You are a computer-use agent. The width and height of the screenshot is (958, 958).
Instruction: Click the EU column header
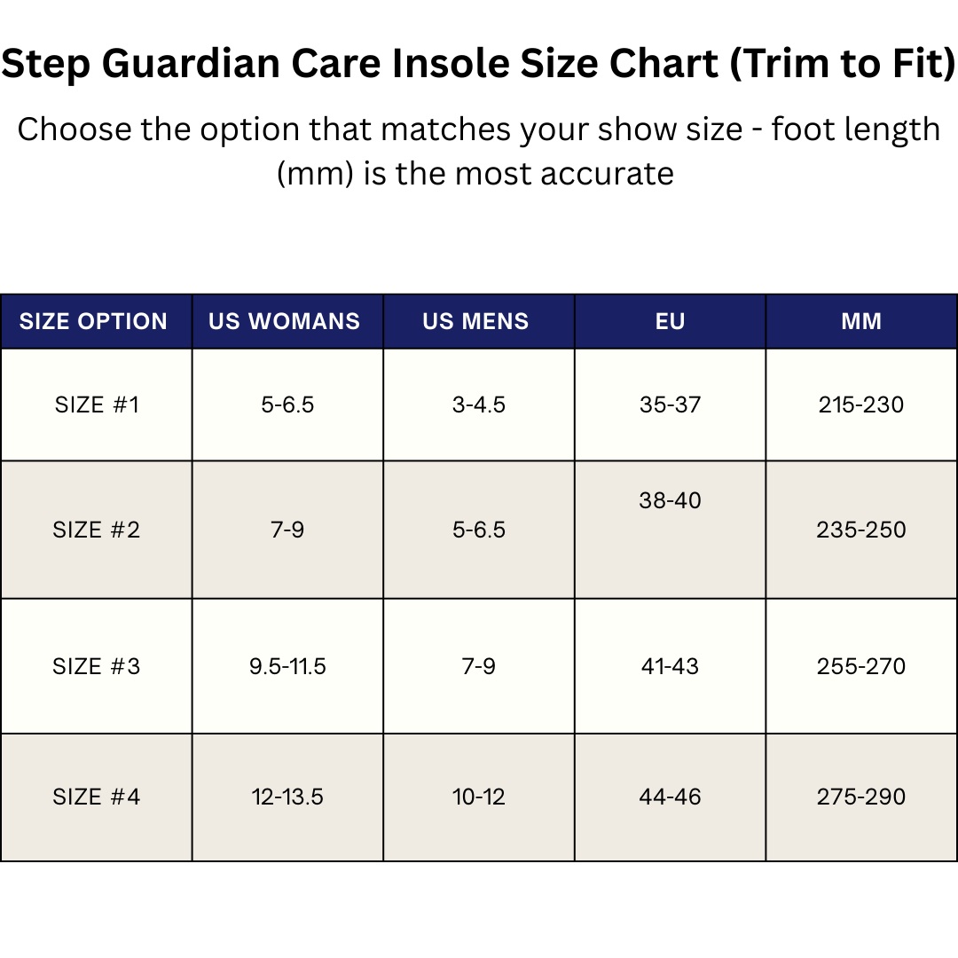click(671, 321)
